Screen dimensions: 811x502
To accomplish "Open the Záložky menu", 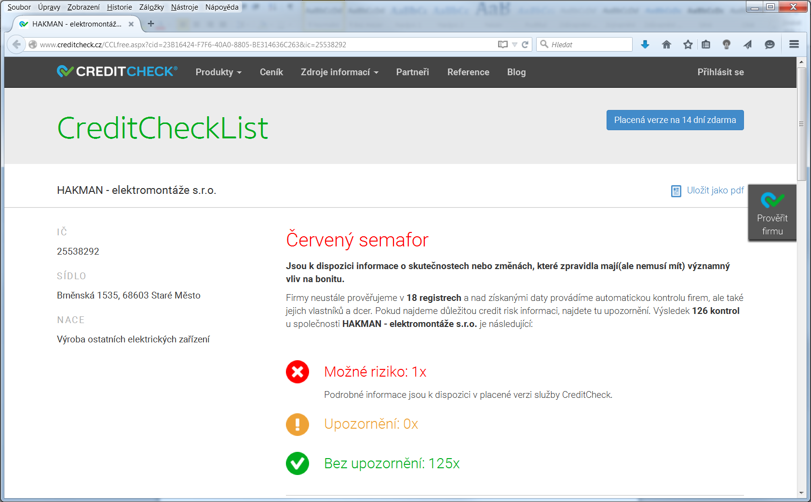I will pos(151,7).
